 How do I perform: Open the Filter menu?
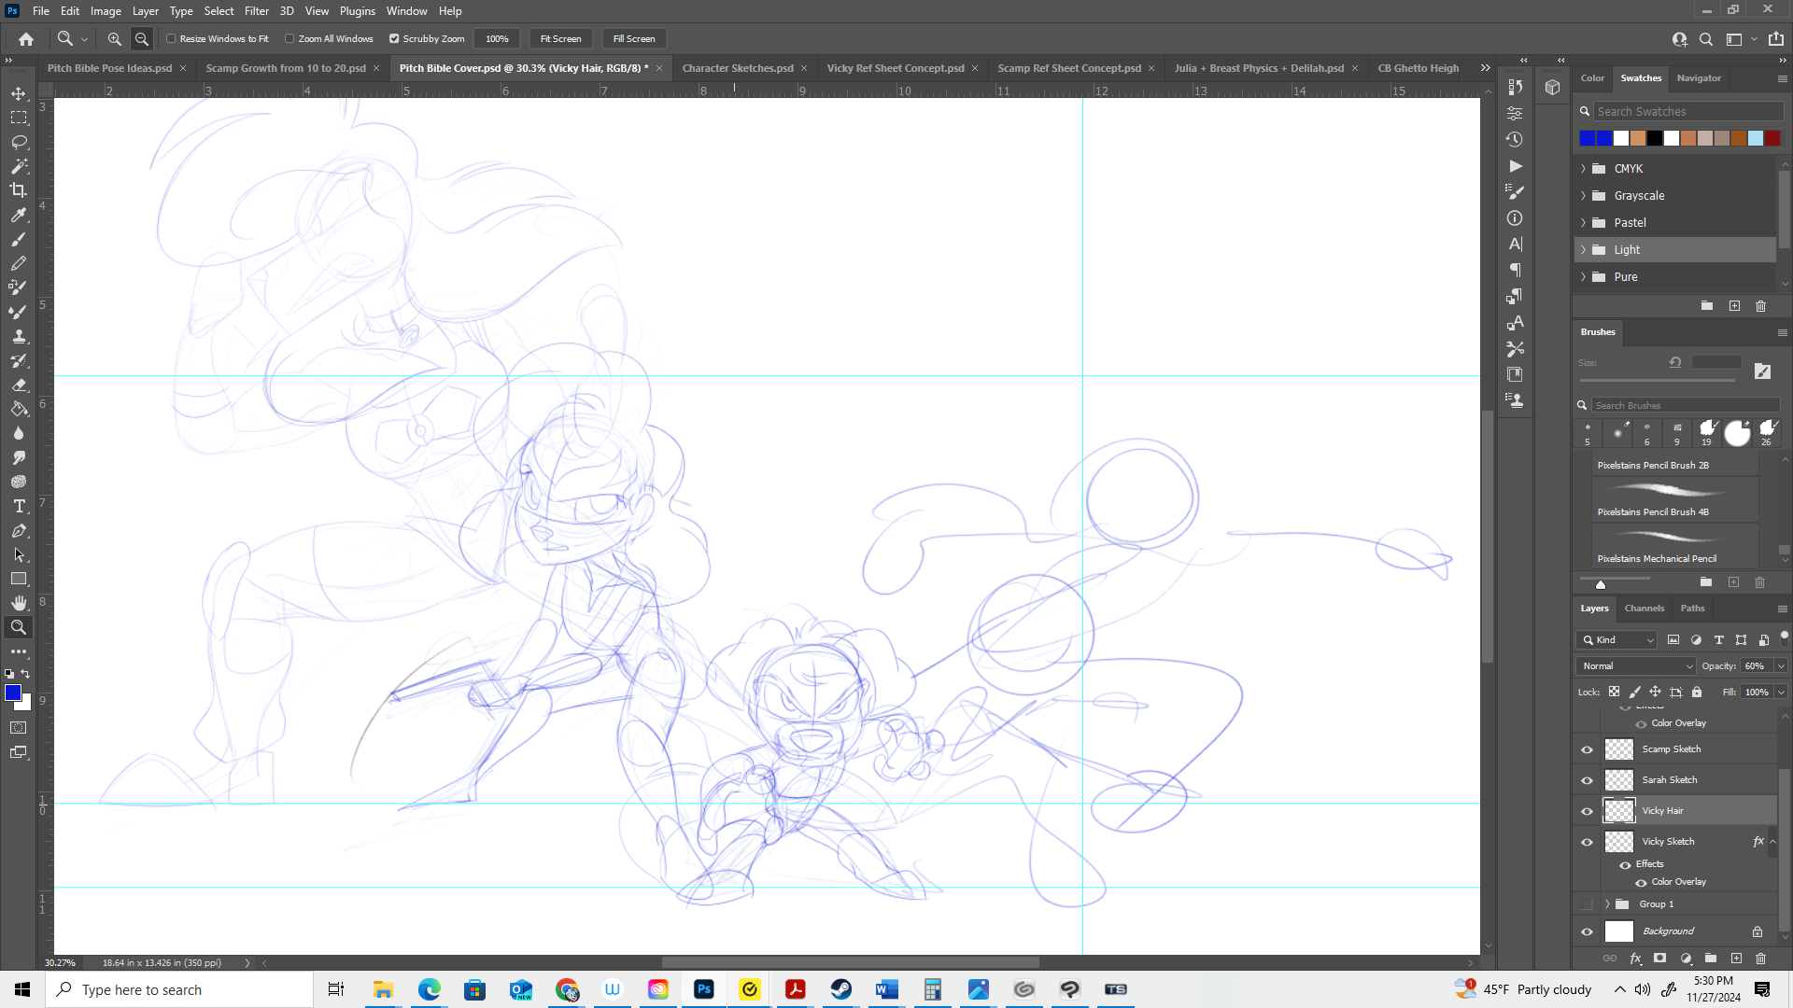tap(256, 11)
